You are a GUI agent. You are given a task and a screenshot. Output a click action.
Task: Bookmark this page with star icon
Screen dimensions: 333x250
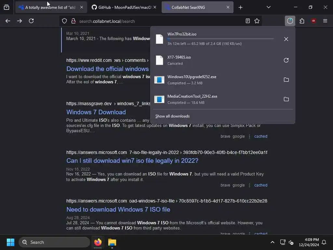point(257,21)
